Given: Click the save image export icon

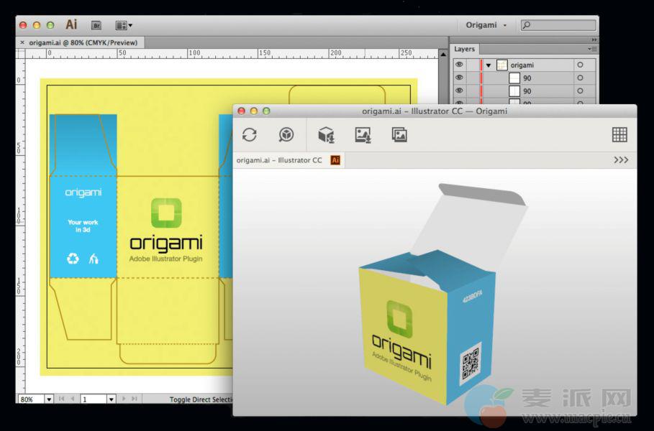Looking at the screenshot, I should [x=363, y=134].
